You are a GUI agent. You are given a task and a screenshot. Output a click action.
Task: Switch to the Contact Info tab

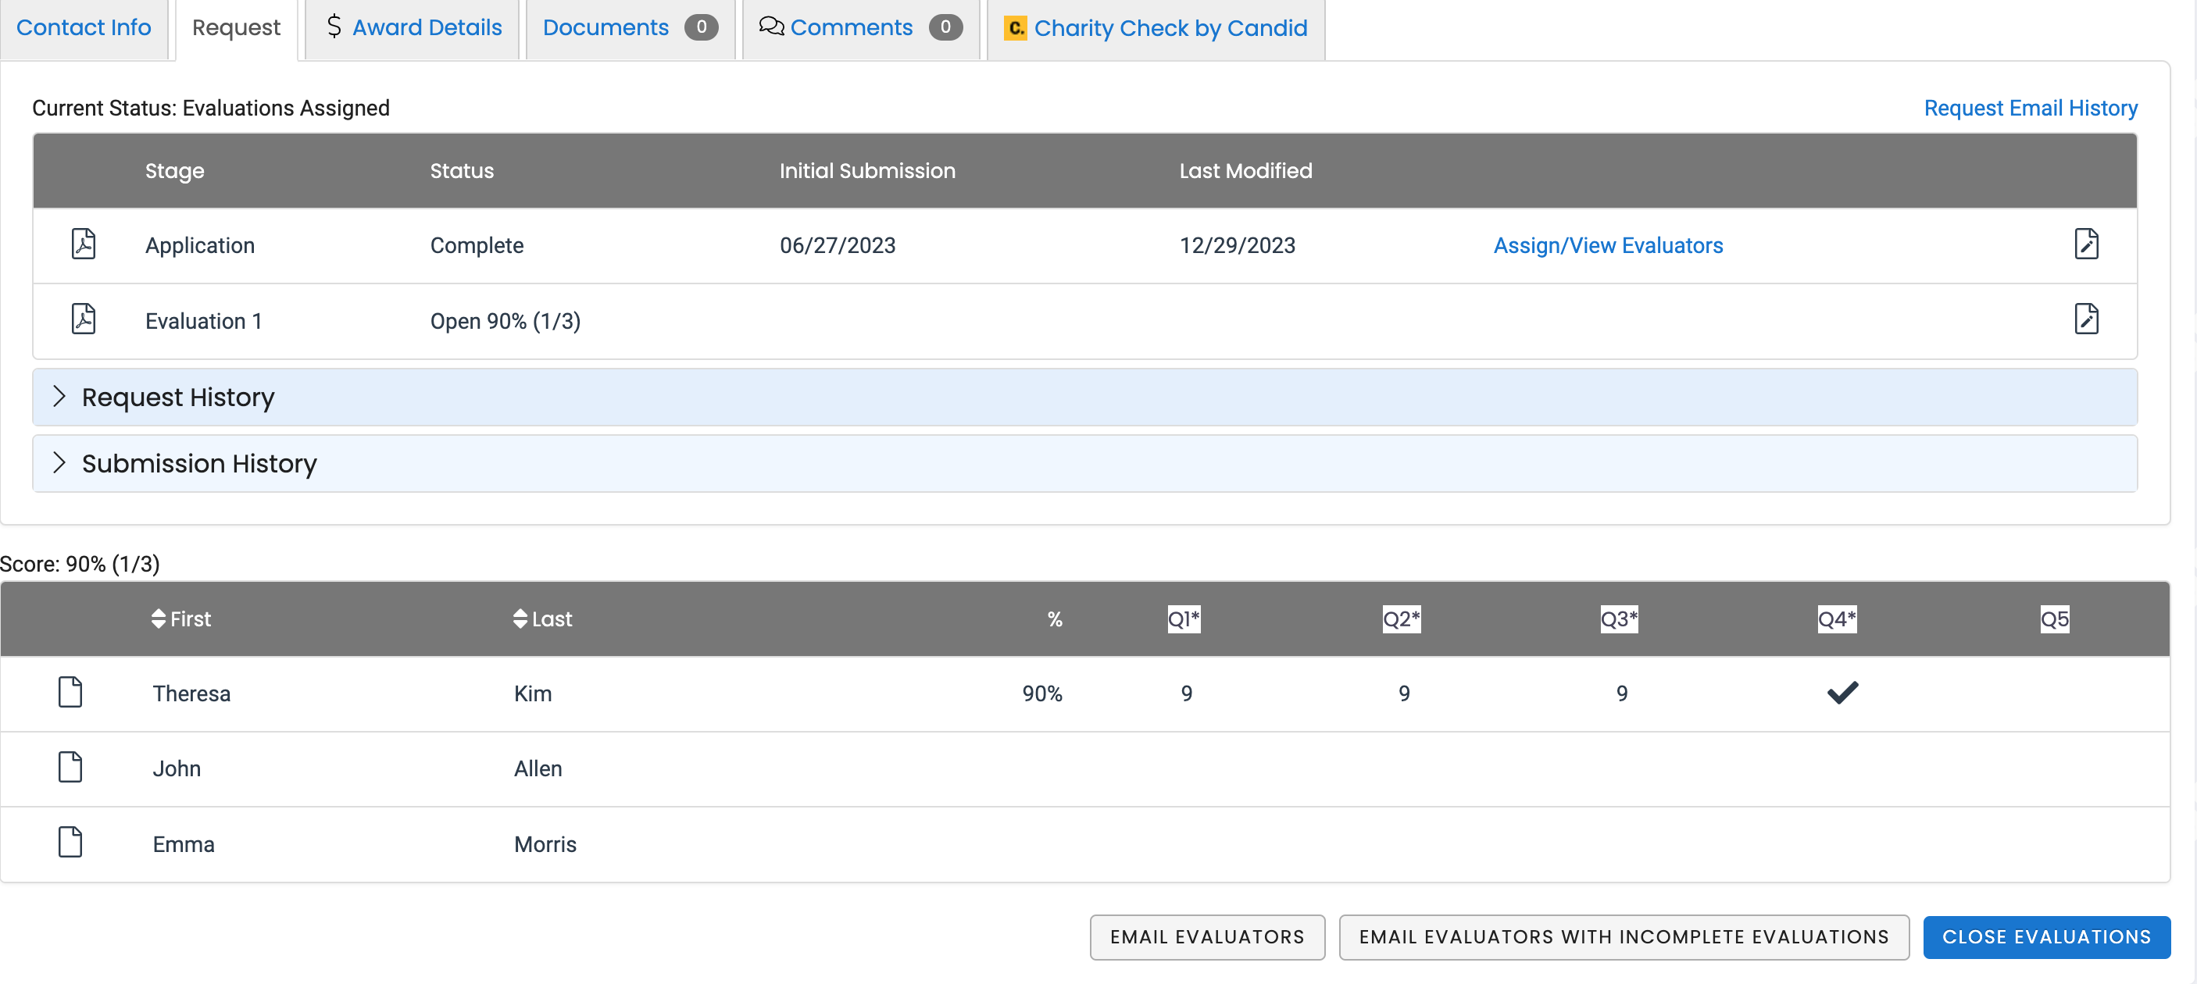84,27
